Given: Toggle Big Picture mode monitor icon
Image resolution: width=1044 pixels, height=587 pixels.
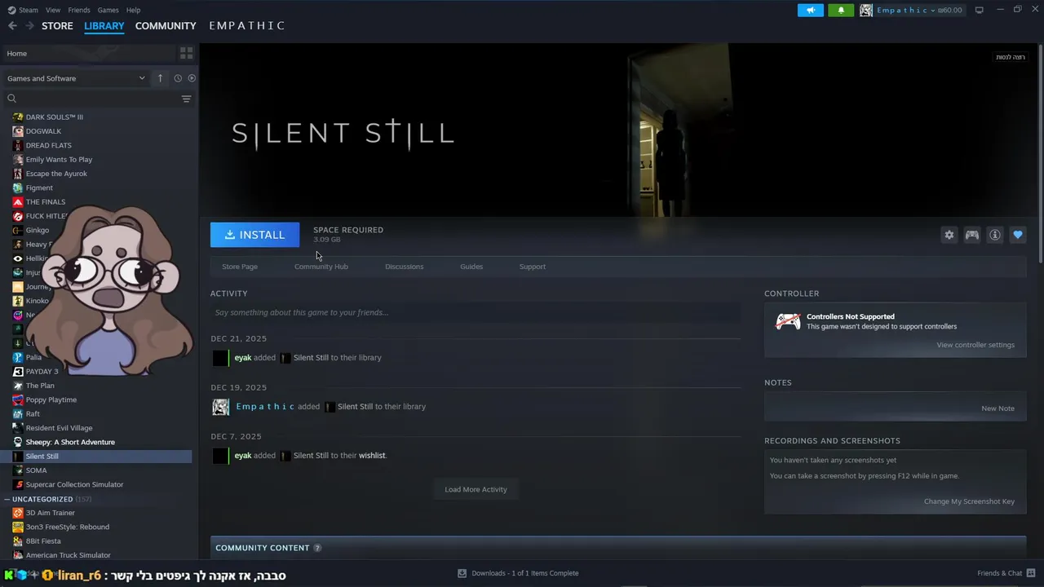Looking at the screenshot, I should coord(980,10).
